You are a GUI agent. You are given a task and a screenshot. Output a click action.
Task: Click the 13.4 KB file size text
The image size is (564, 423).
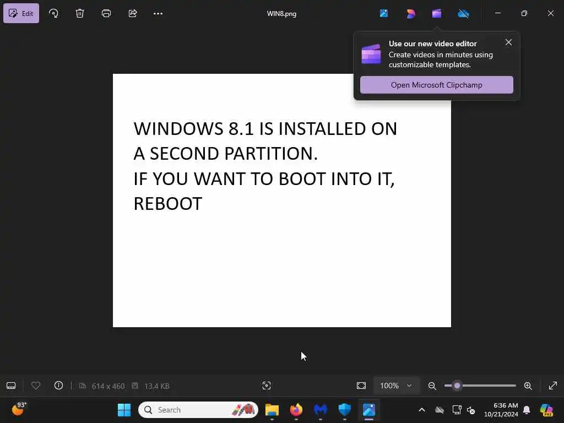point(157,386)
